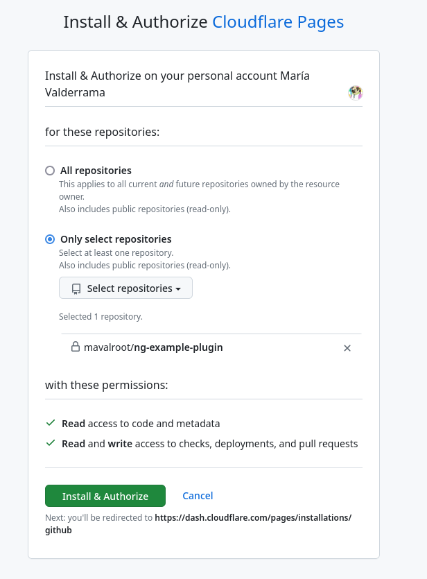Viewport: 427px width, 579px height.
Task: Click the lock icon beside ng-example-plugin
Action: click(x=75, y=347)
